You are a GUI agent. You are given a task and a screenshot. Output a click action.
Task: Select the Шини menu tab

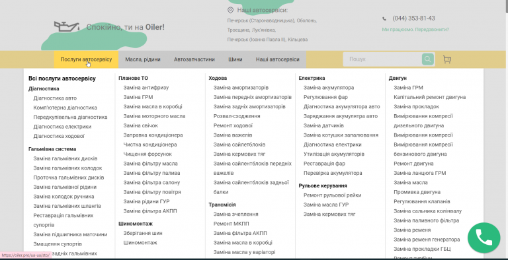tap(235, 59)
